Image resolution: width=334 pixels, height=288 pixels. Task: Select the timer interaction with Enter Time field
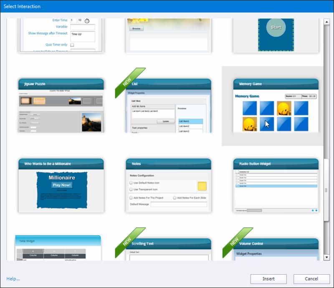[61, 35]
